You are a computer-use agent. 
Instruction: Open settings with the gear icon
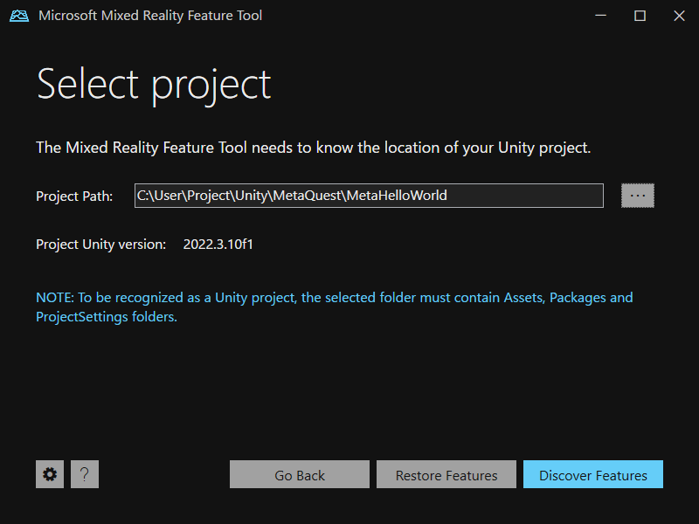tap(50, 474)
